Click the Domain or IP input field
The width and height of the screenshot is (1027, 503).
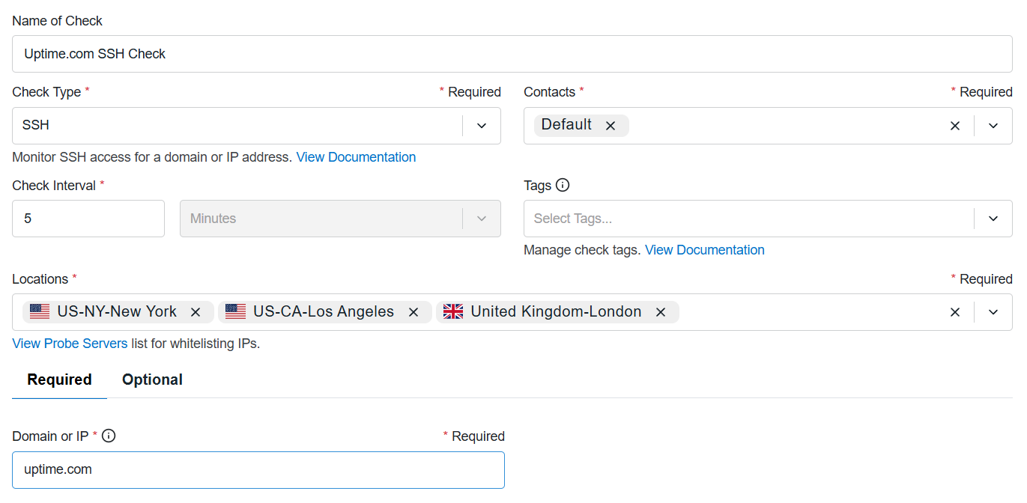coord(258,470)
